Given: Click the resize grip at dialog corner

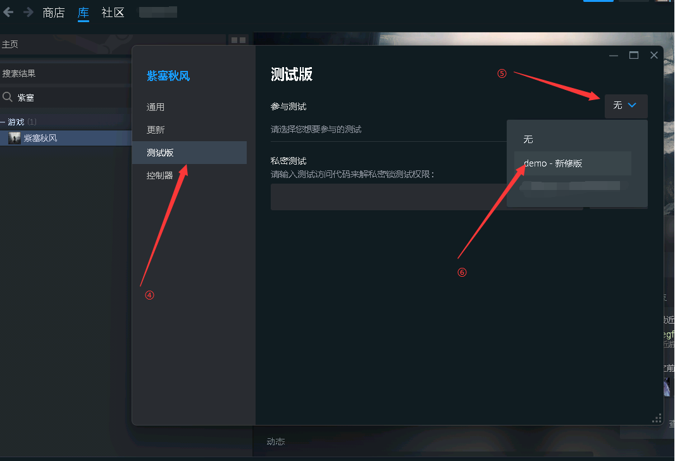Looking at the screenshot, I should [x=657, y=419].
